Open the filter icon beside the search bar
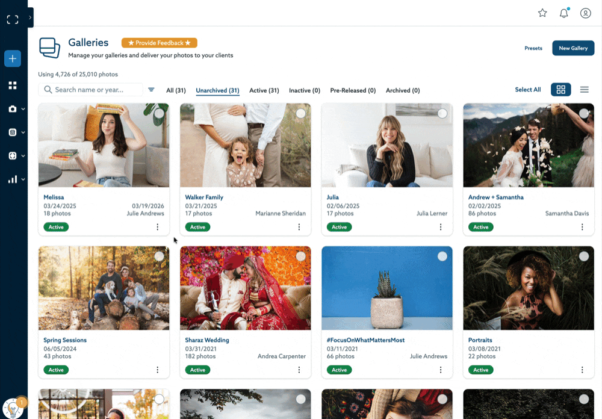 [151, 89]
